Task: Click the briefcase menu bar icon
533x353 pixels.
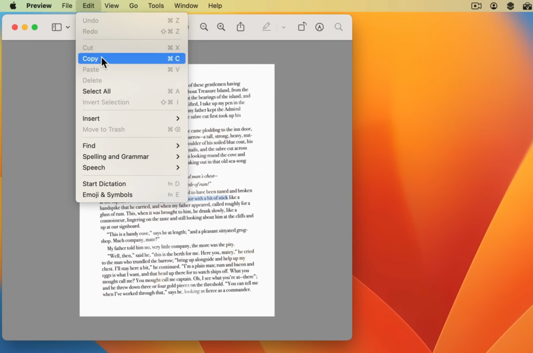Action: tap(527, 6)
